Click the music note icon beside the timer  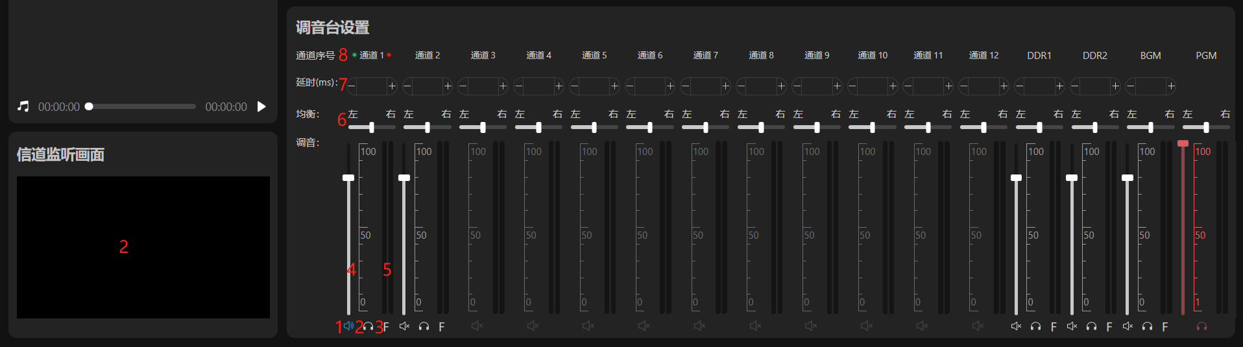point(23,106)
